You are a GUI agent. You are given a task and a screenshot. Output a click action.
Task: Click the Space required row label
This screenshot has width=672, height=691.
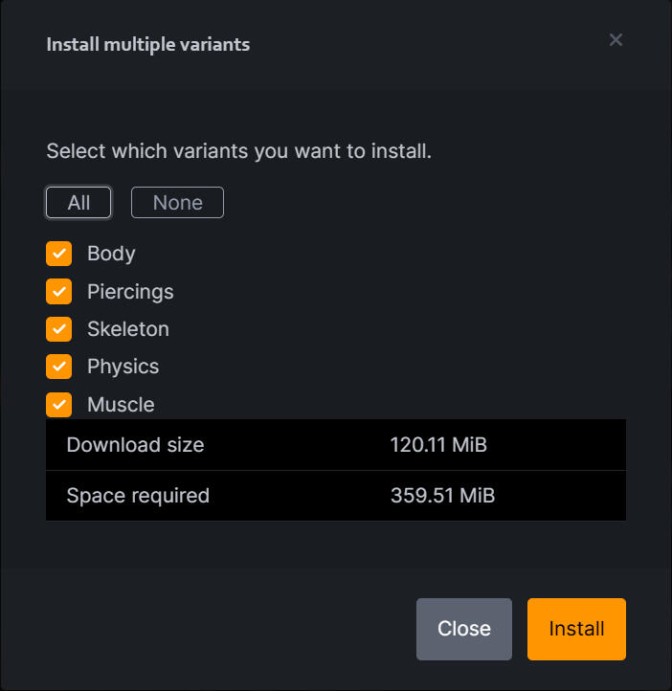[138, 496]
